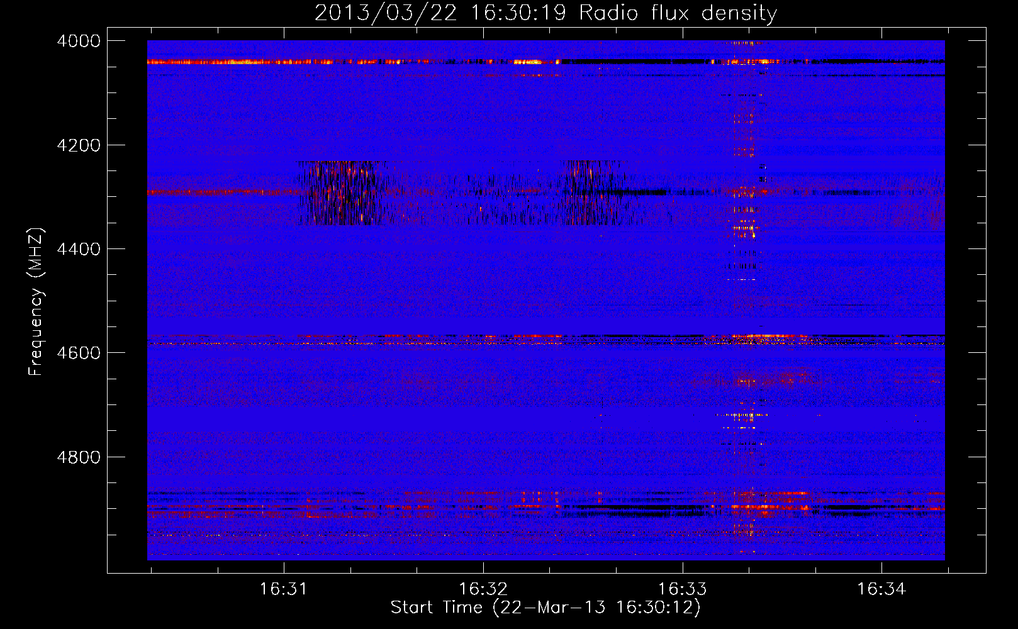Click the 4200 frequency axis label

click(79, 145)
